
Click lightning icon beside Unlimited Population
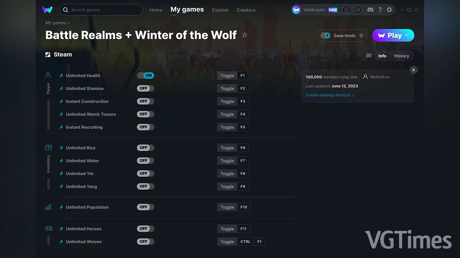61,207
